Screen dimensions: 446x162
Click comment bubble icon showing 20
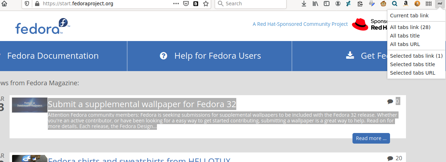[x=390, y=158]
